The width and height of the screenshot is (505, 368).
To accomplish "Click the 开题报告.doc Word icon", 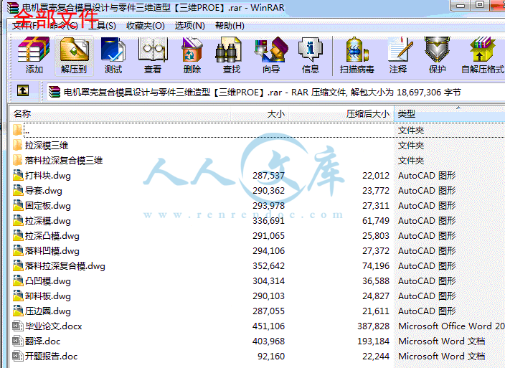I will click(x=18, y=356).
